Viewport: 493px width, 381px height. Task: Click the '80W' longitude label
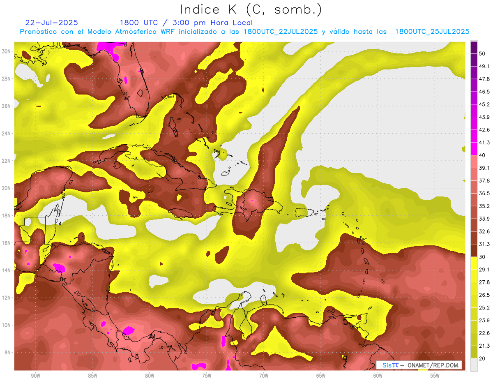point(150,376)
